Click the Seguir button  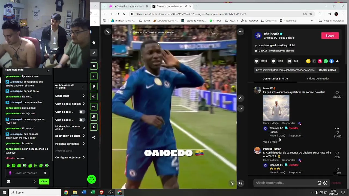pyautogui.click(x=330, y=36)
